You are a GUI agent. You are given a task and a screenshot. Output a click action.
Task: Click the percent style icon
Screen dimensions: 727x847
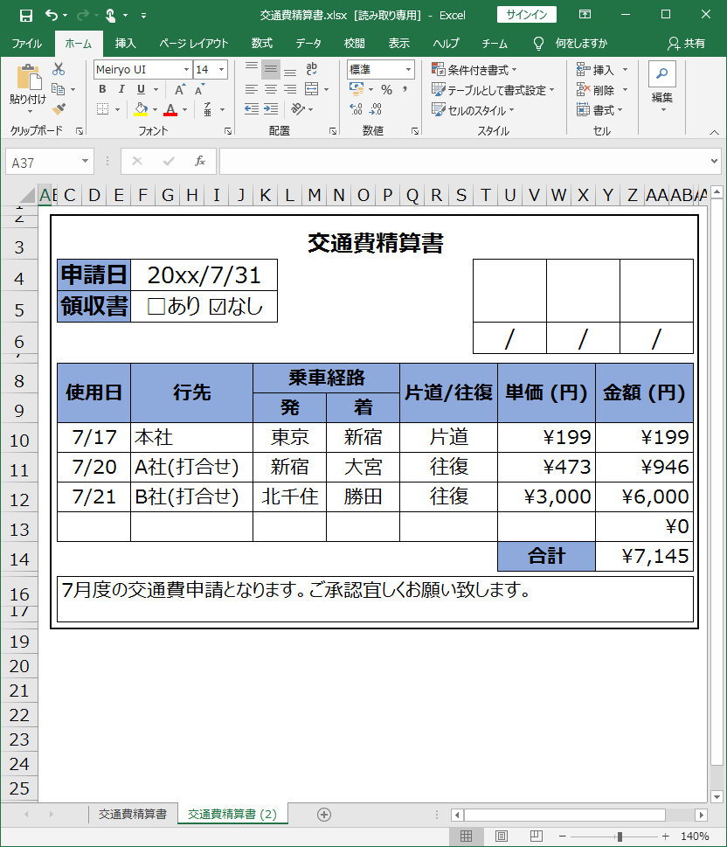point(386,89)
